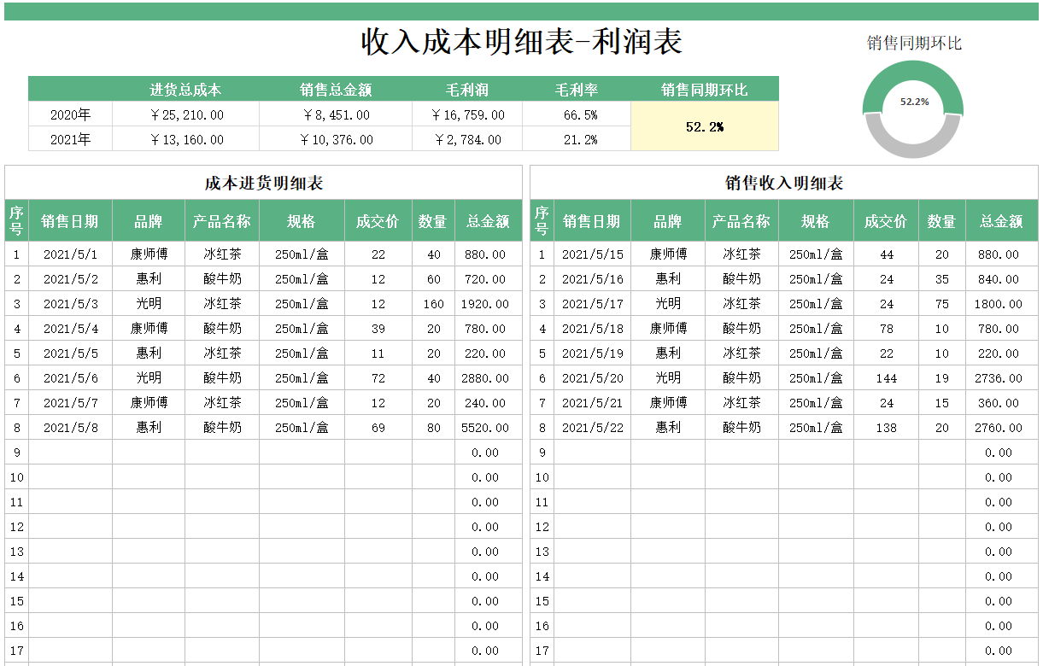Screen dimensions: 1043x666
Task: Click 光明 in the 2021/5/17 row
Action: point(668,304)
